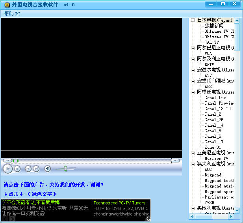This screenshot has width=243, height=223.
Task: Click the ad panel previous arrow
Action: pos(5,219)
